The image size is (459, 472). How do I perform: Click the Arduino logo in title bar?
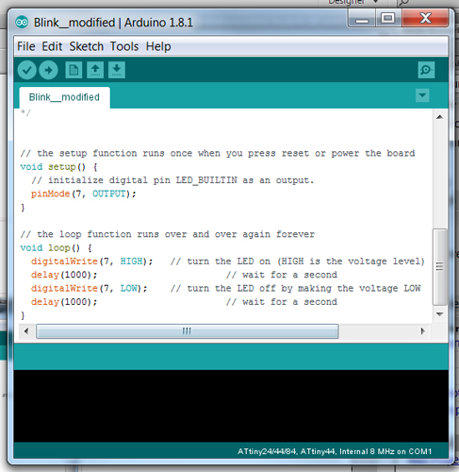pos(22,23)
